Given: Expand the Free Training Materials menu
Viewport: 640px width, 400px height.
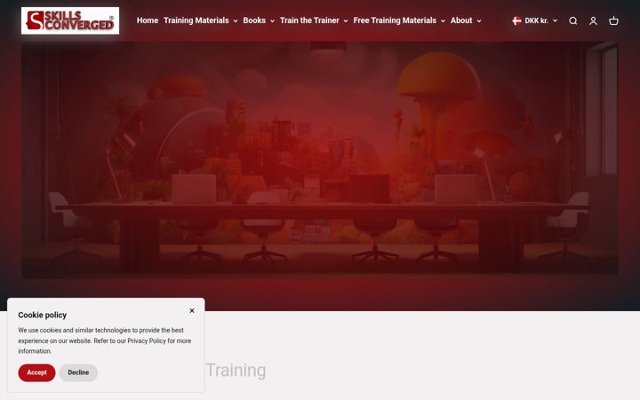Looking at the screenshot, I should click(399, 20).
